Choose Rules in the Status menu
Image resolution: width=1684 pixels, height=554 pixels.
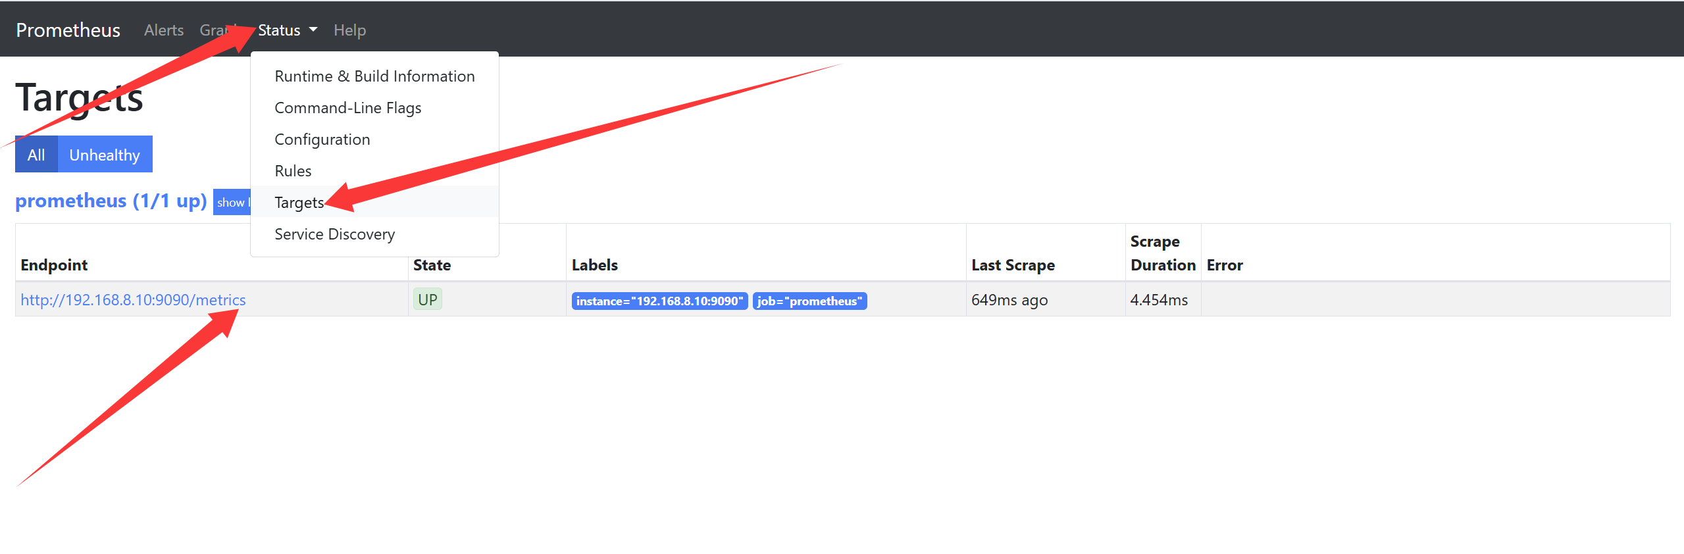coord(374,171)
